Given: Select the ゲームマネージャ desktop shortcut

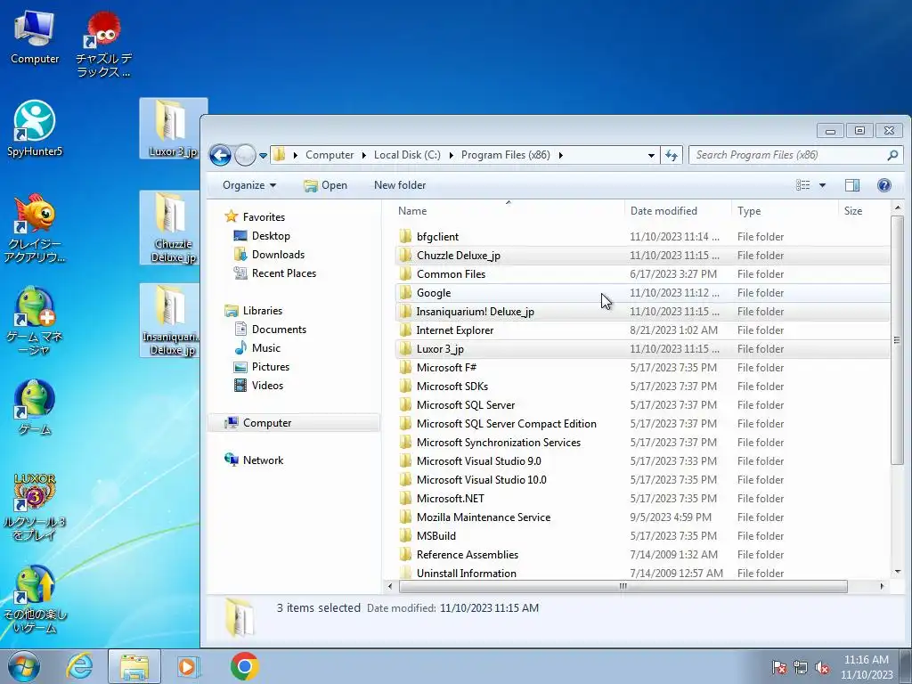Looking at the screenshot, I should pyautogui.click(x=35, y=321).
